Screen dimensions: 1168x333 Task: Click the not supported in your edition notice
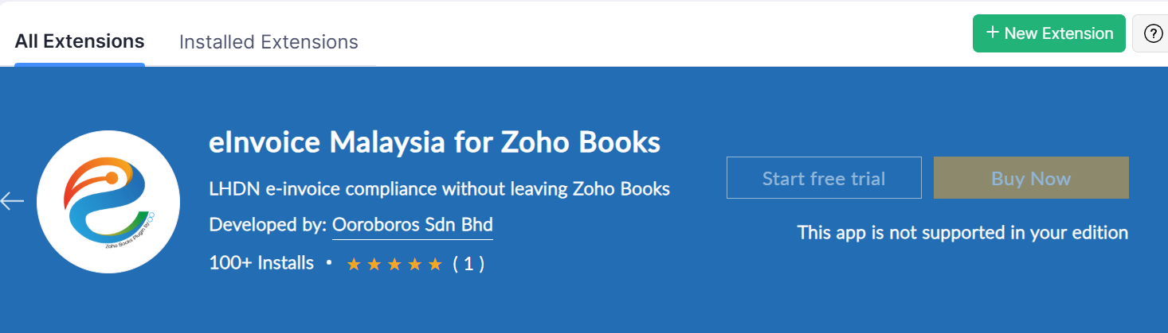[x=962, y=233]
